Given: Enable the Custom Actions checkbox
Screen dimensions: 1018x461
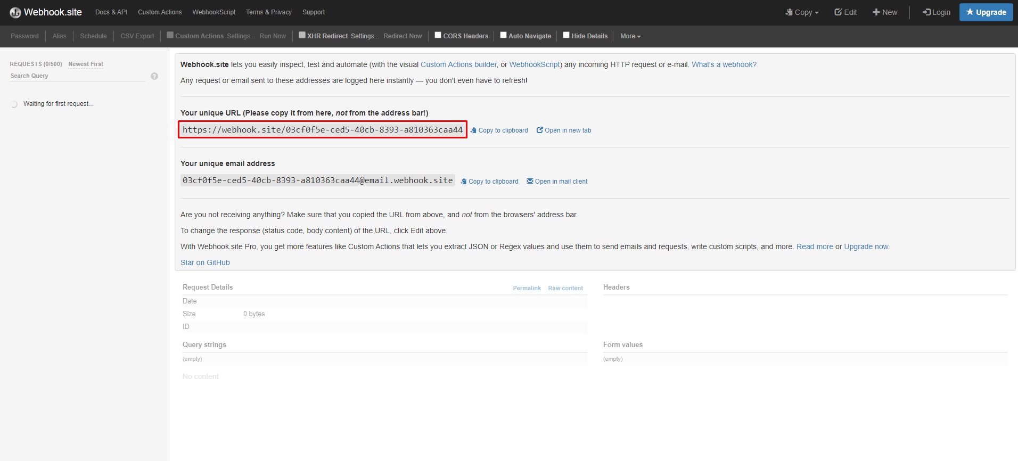Looking at the screenshot, I should (170, 35).
